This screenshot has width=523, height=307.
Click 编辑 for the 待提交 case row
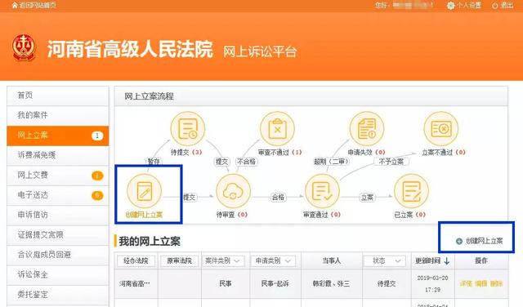click(481, 283)
